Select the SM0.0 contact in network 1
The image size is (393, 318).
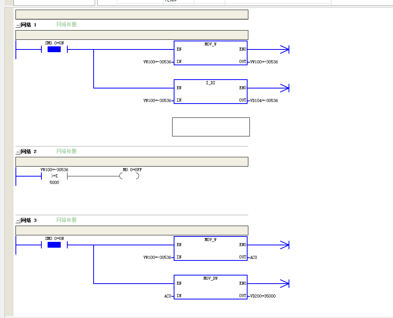click(54, 49)
